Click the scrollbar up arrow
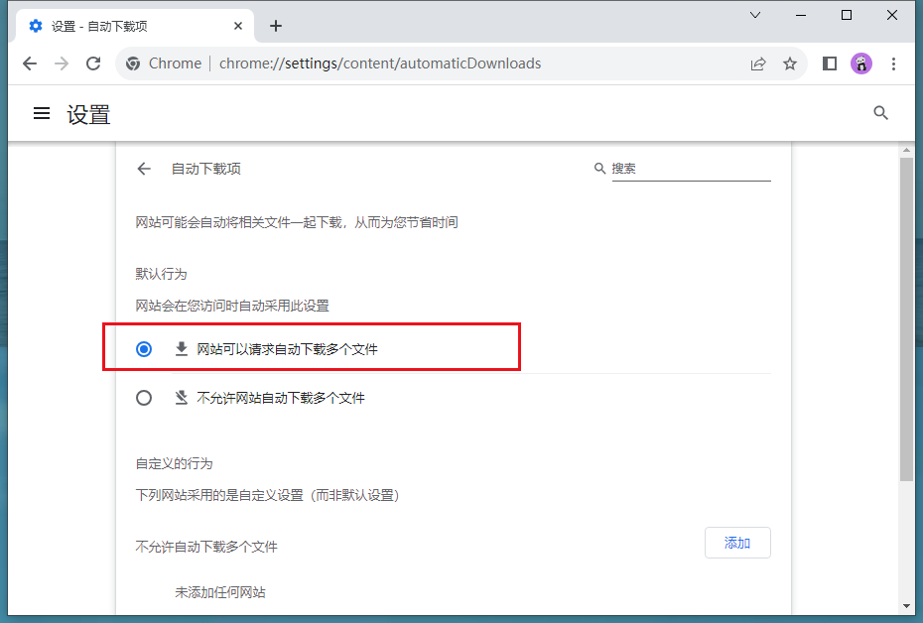923x623 pixels. coord(906,151)
